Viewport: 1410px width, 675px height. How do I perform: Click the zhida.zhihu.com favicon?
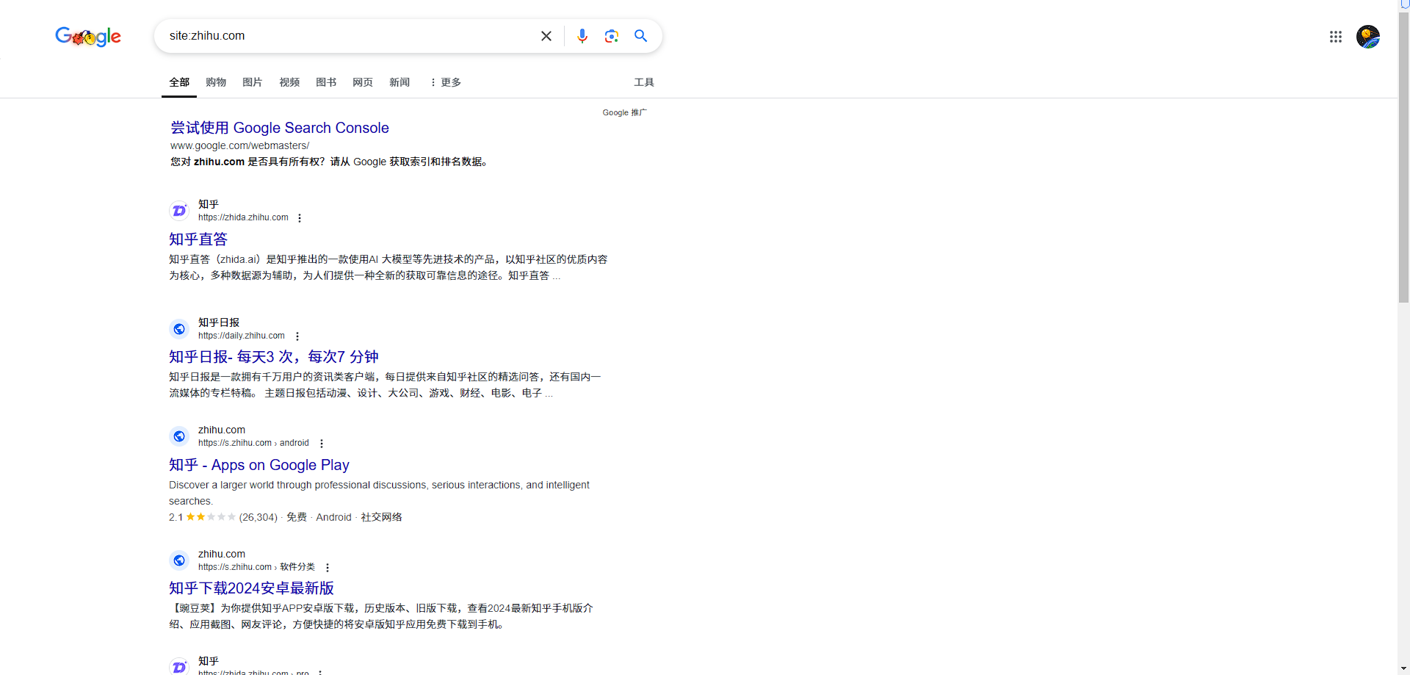click(x=179, y=211)
